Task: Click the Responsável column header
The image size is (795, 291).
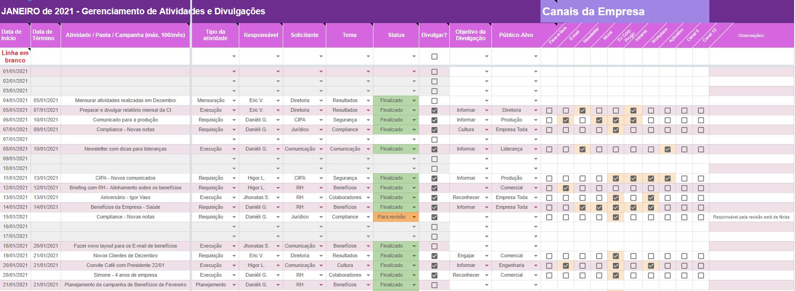Action: click(x=261, y=35)
